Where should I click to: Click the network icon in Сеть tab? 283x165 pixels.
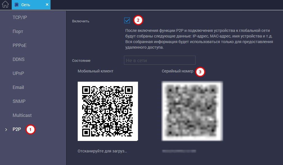[x=17, y=5]
